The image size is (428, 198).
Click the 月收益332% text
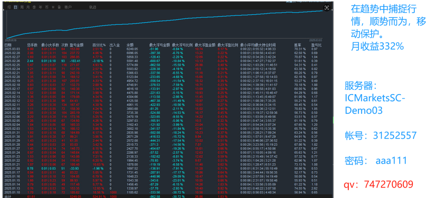pos(377,47)
